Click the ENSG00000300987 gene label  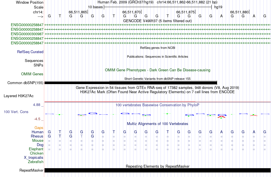tap(27, 34)
